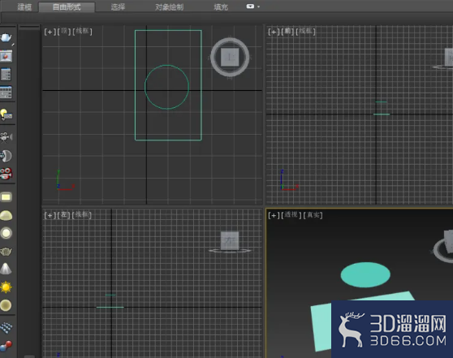Click the cone spotlight icon
Image resolution: width=453 pixels, height=358 pixels.
click(6, 269)
